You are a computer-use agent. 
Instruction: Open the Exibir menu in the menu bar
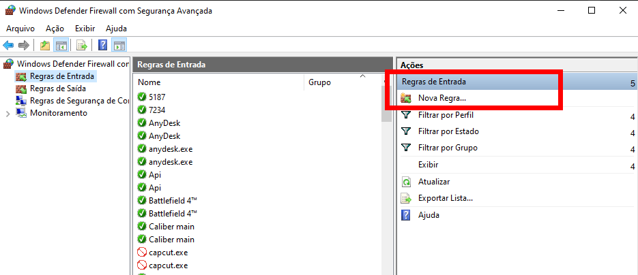tap(85, 29)
